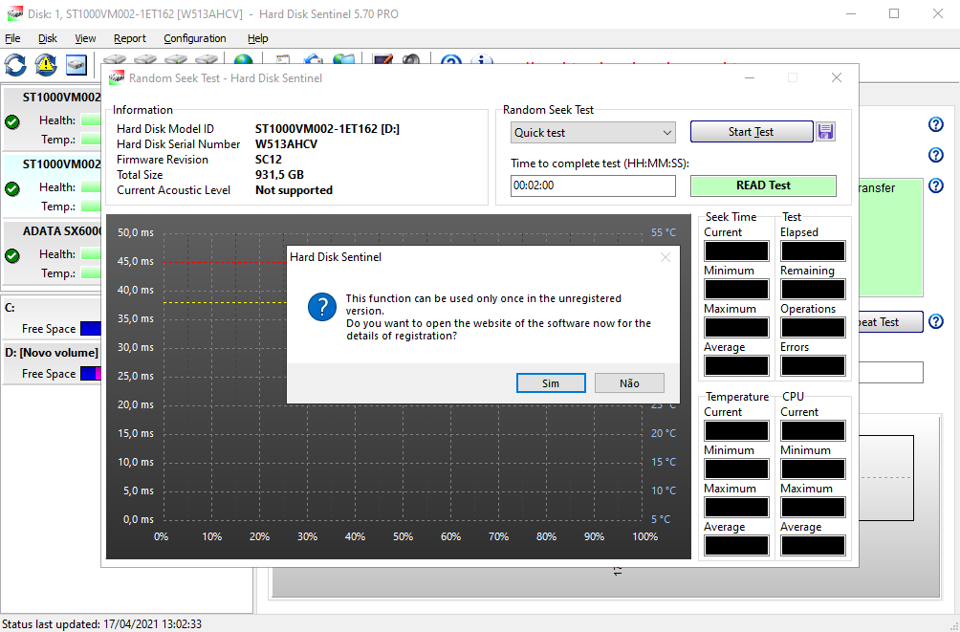Click the refresh arrows toolbar icon

[x=15, y=65]
